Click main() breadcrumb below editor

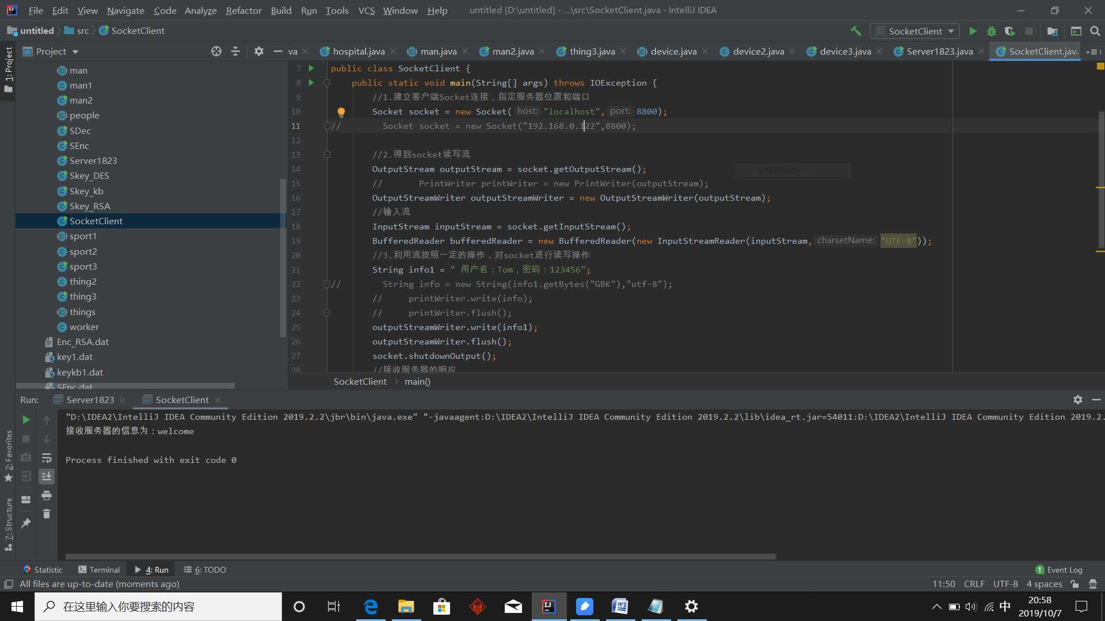tap(417, 381)
